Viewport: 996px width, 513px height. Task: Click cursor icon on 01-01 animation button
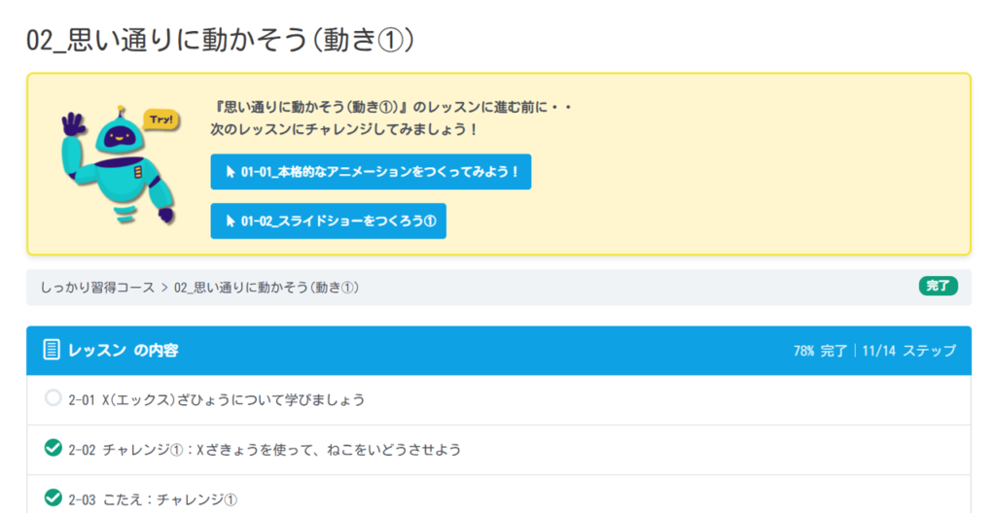(231, 172)
